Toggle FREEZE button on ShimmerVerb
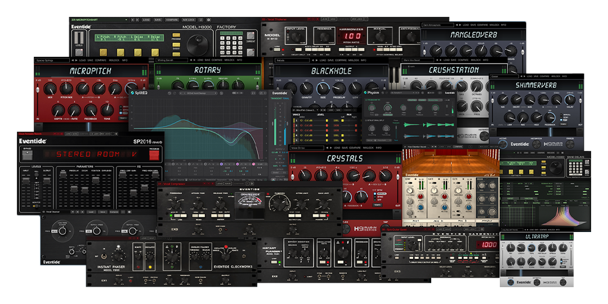This screenshot has width=608, height=304. (x=570, y=144)
